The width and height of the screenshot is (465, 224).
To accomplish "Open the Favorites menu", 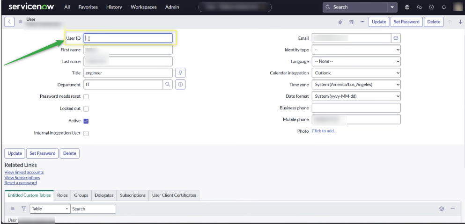I will pyautogui.click(x=88, y=7).
